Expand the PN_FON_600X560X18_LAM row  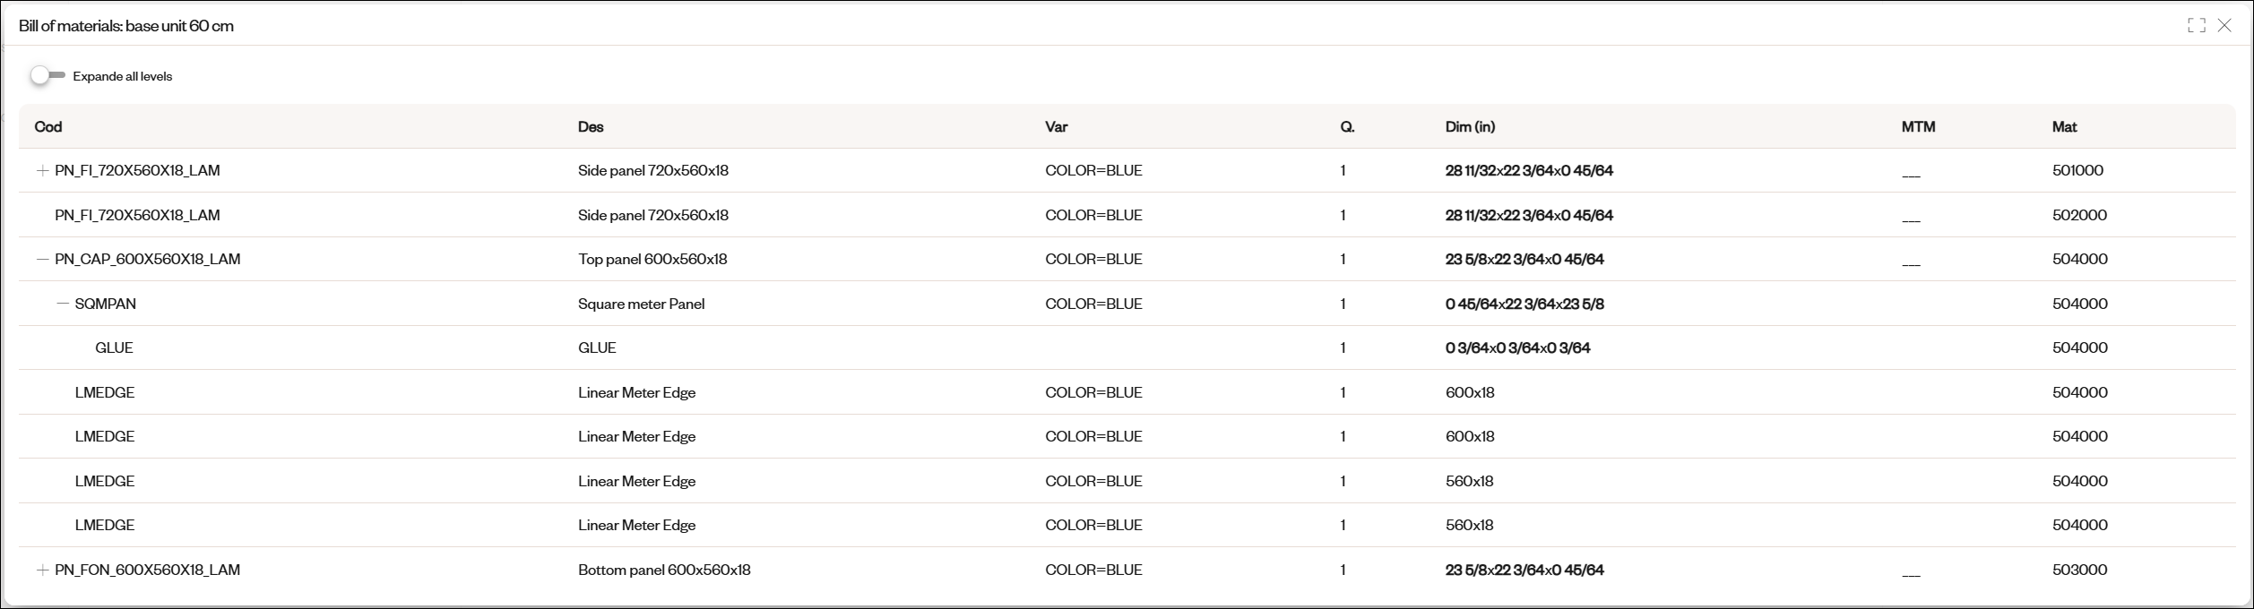42,570
